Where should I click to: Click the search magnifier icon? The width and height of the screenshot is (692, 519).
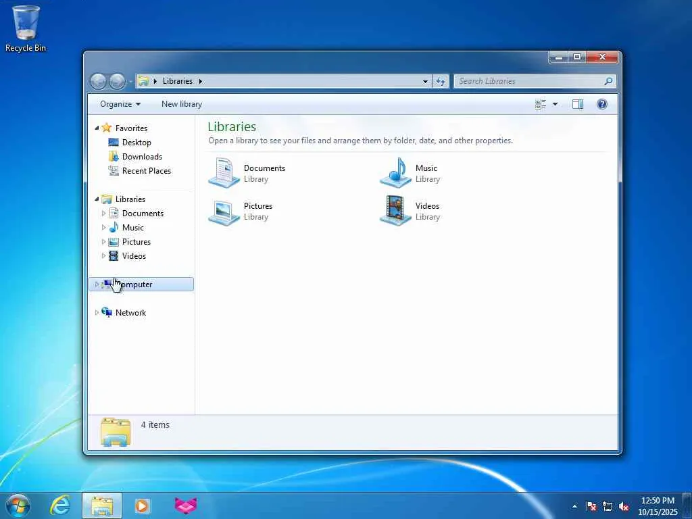[x=608, y=81]
